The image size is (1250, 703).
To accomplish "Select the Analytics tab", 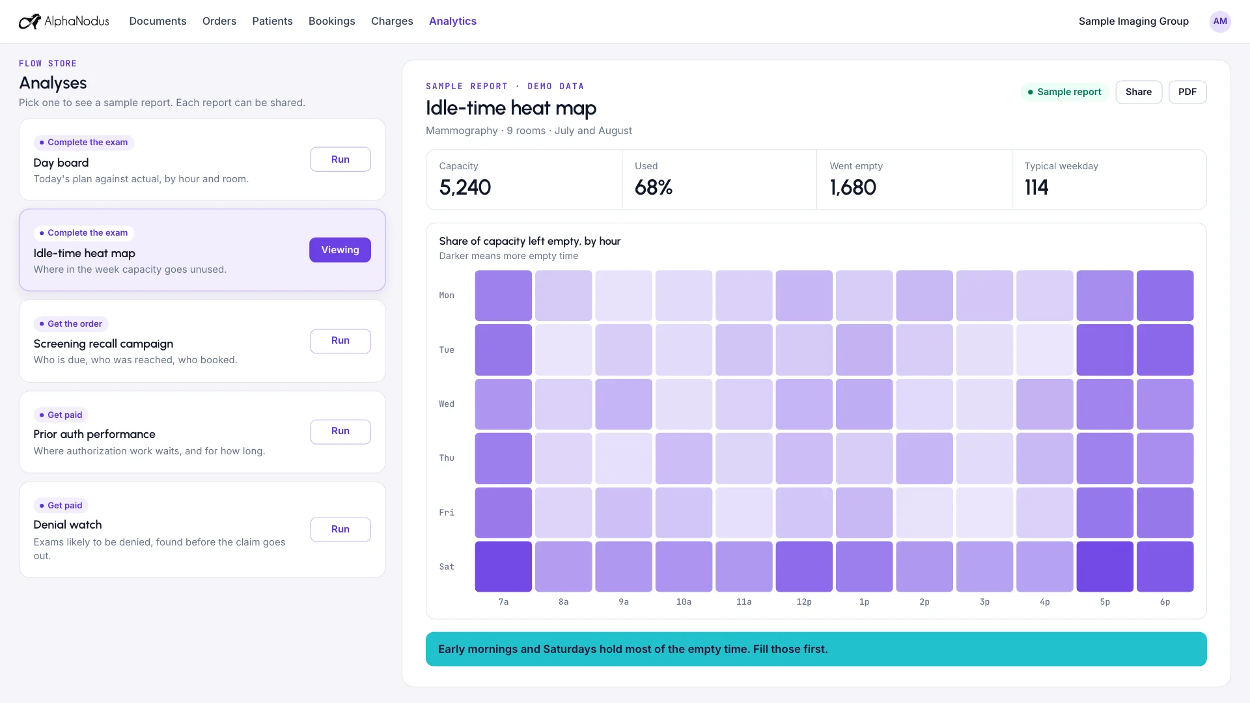I will 452,21.
